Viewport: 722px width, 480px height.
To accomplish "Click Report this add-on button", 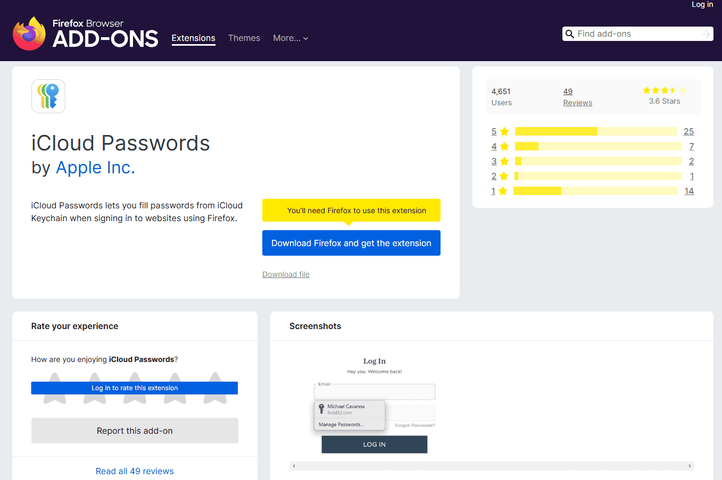I will [x=135, y=431].
